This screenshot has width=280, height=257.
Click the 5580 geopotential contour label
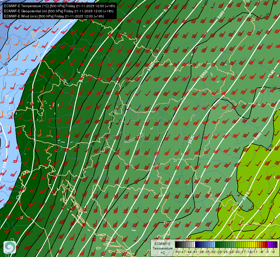pos(246,196)
